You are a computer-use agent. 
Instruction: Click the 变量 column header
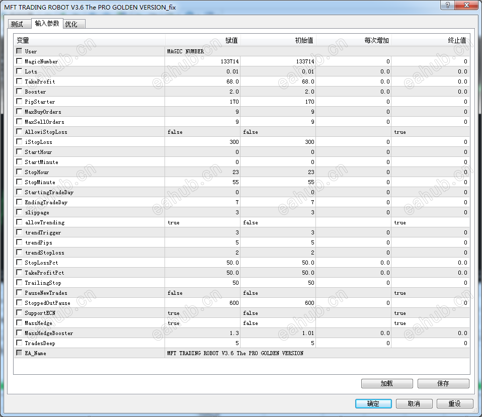click(90, 40)
